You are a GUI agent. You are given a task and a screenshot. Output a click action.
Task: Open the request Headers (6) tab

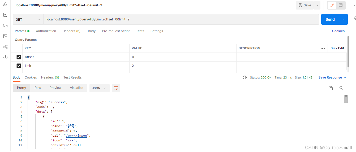71,31
